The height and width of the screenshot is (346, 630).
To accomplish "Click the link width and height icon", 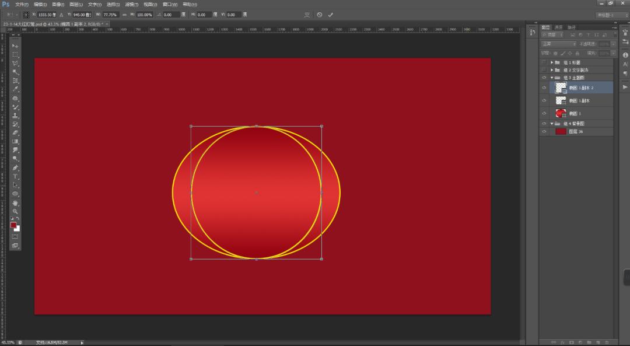I will 124,15.
